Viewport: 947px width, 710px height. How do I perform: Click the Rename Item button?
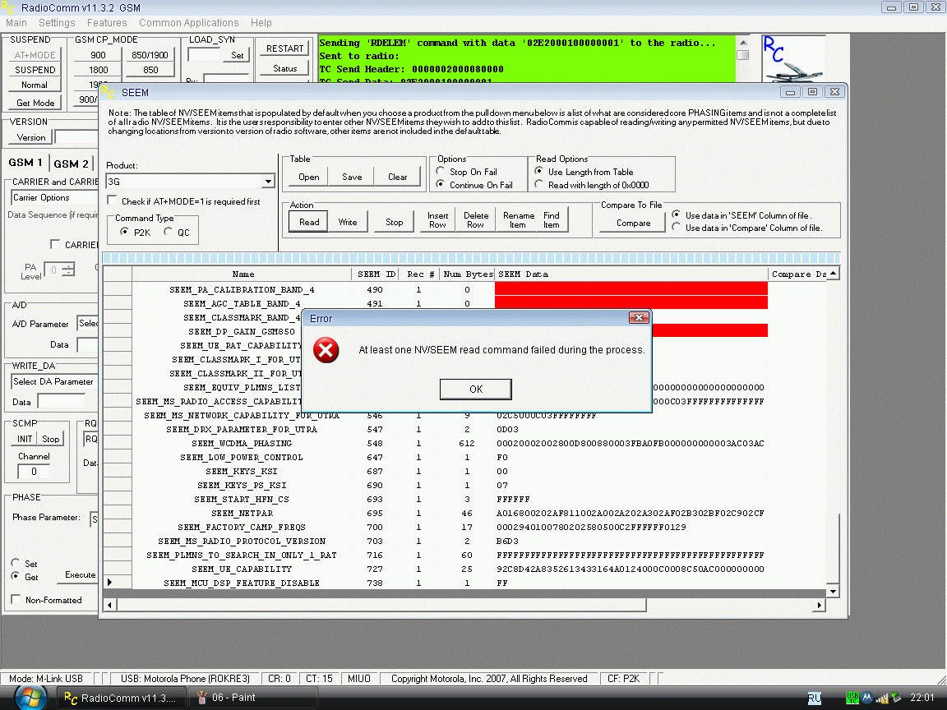coord(518,219)
